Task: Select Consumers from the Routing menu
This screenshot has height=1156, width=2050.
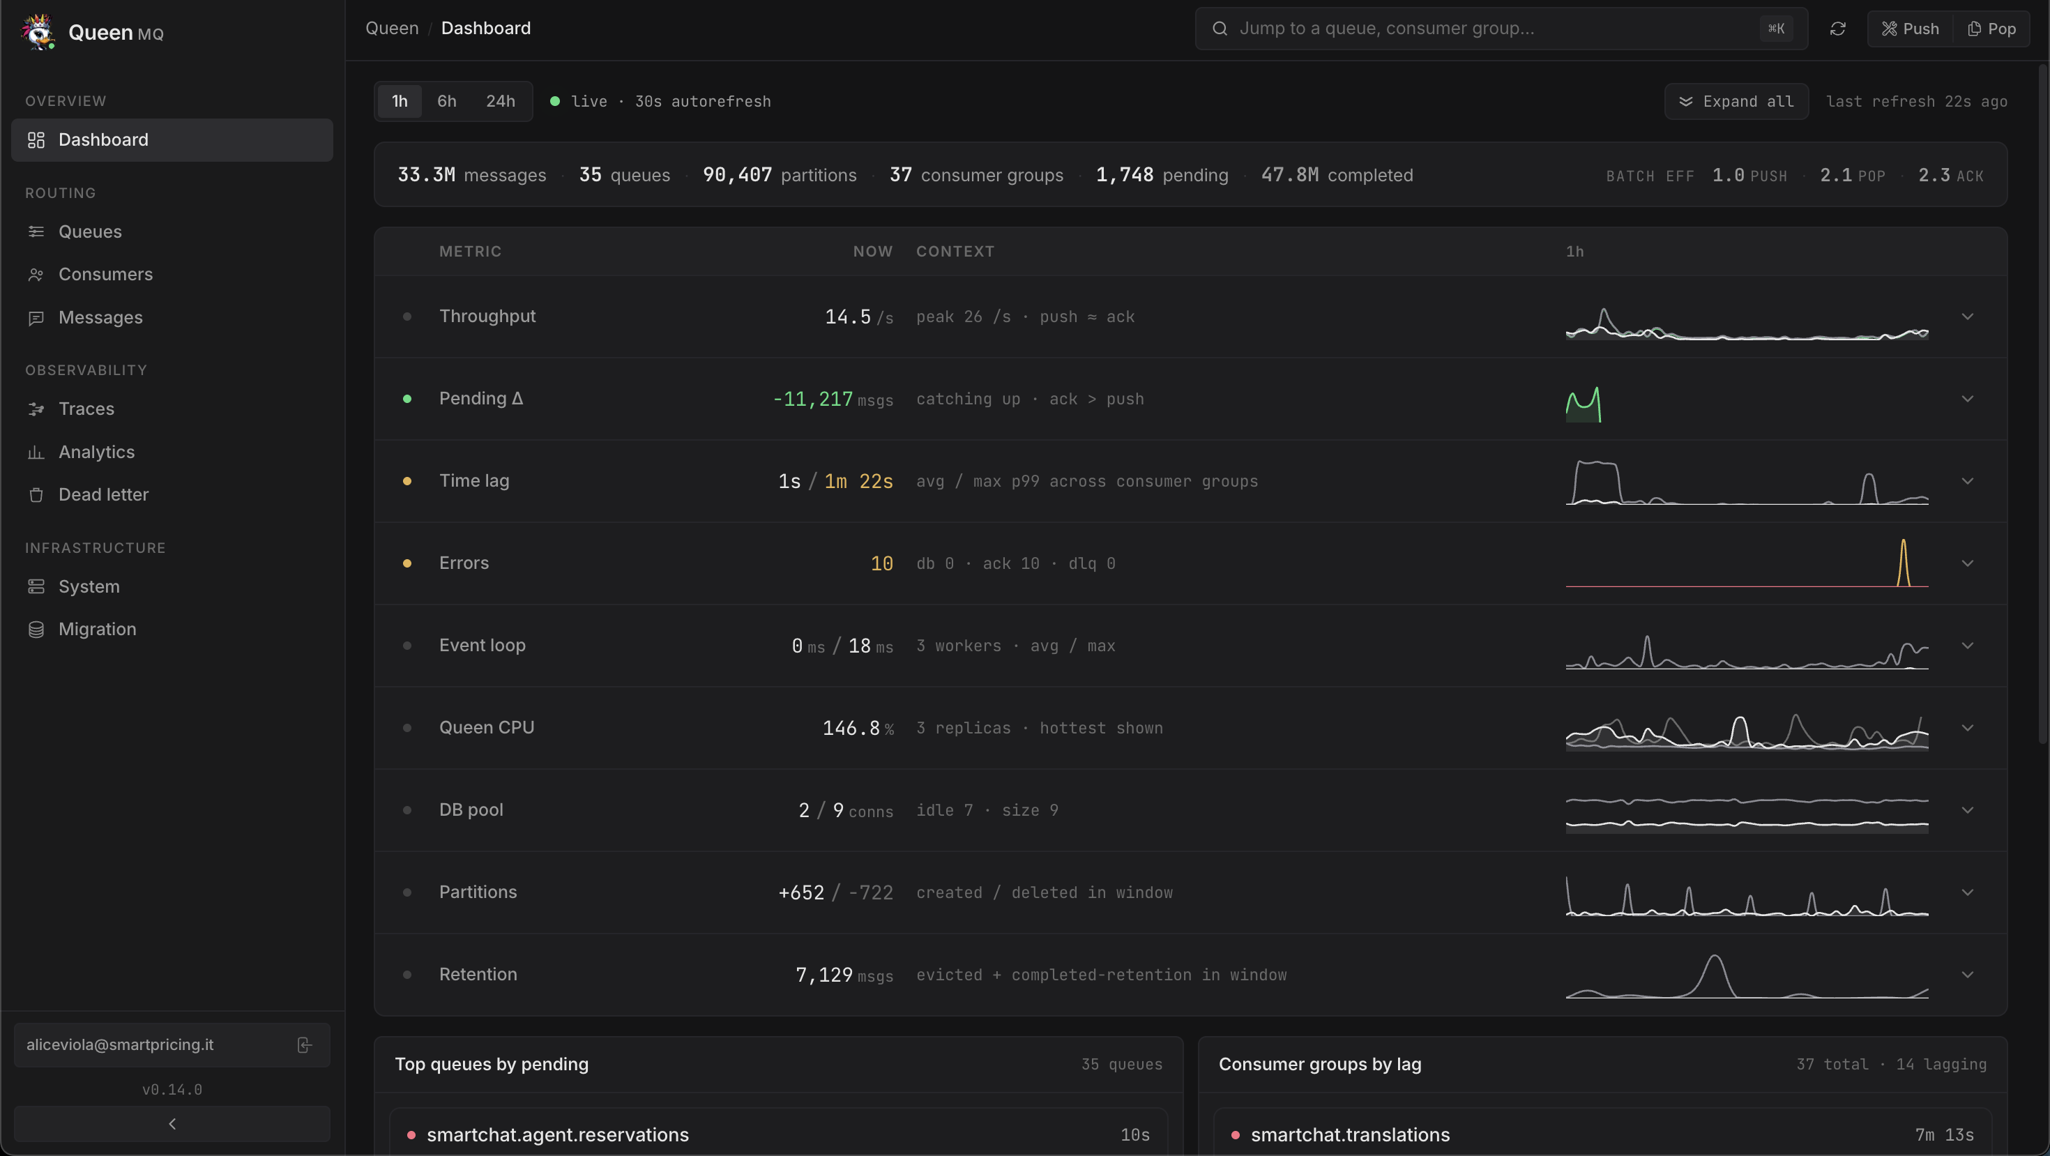Action: click(105, 275)
